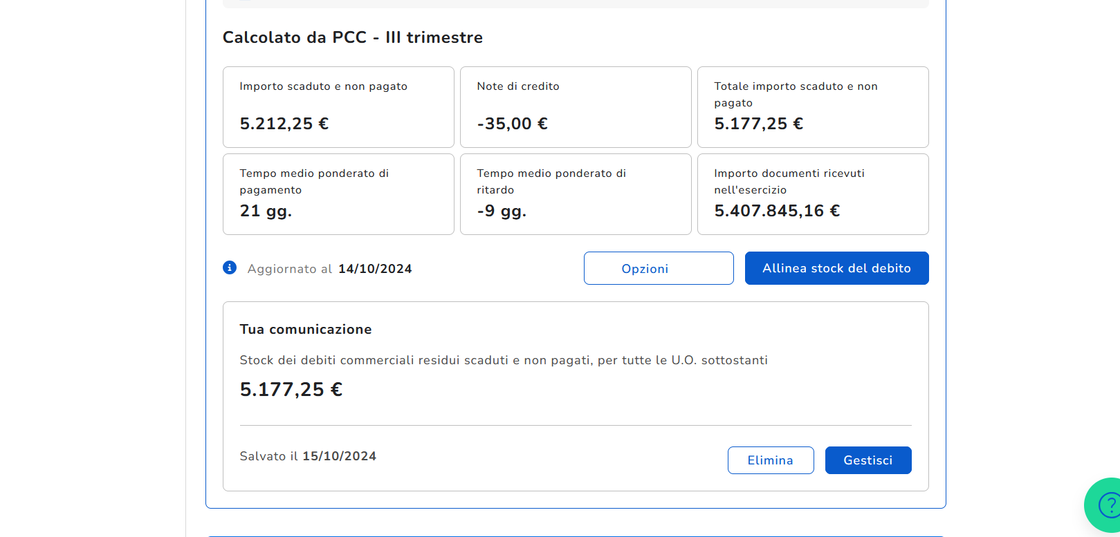Click the Stock dei debiti commerciali description

[x=503, y=360]
